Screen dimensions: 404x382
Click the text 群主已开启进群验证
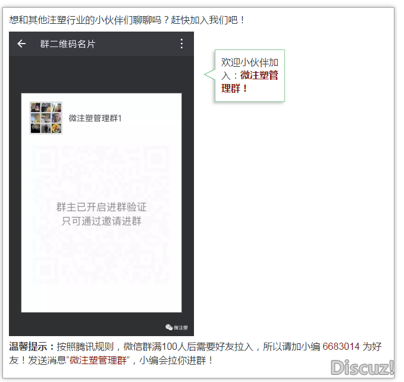[x=101, y=207]
